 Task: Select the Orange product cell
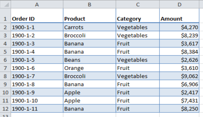[89, 68]
